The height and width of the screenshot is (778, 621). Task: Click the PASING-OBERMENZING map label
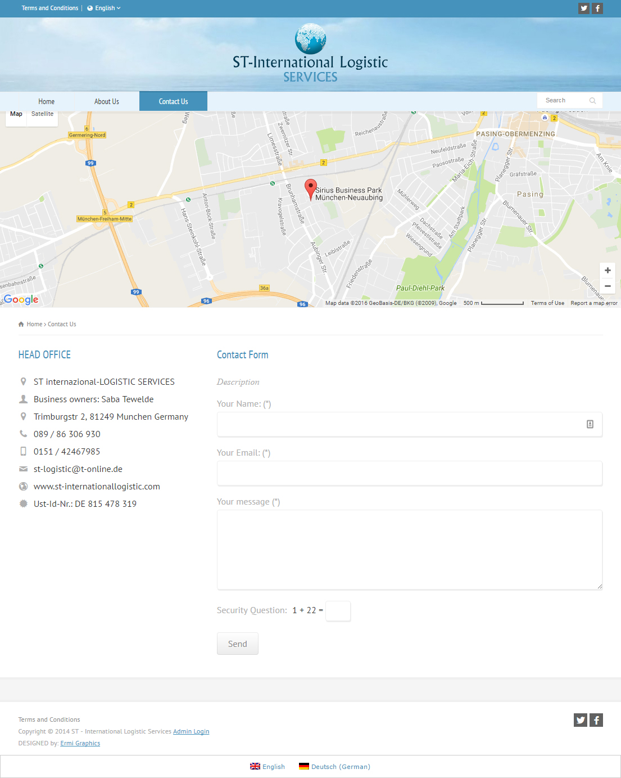click(515, 134)
